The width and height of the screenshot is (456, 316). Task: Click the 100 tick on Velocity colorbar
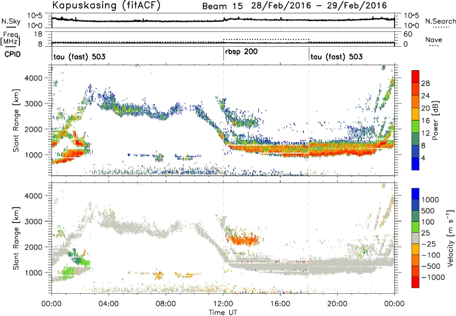point(428,222)
